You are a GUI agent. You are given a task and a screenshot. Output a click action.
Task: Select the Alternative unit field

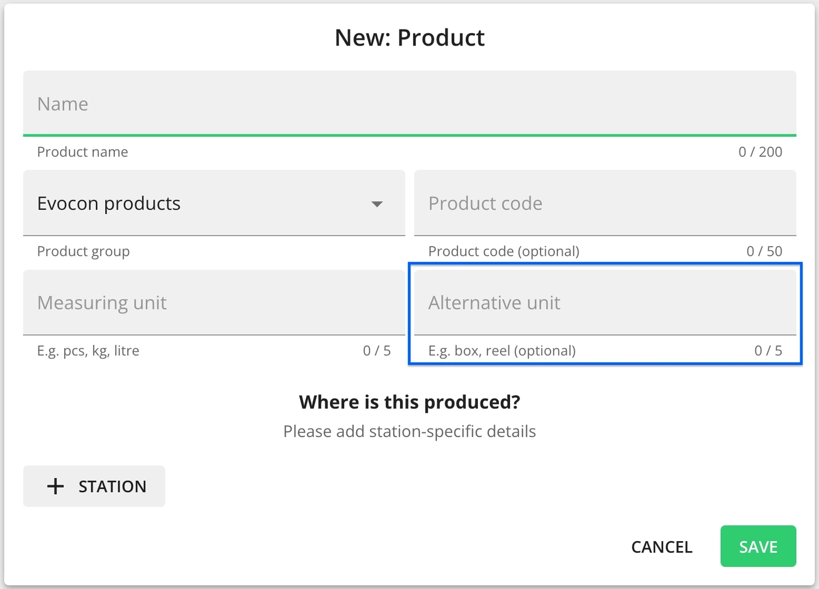(605, 302)
